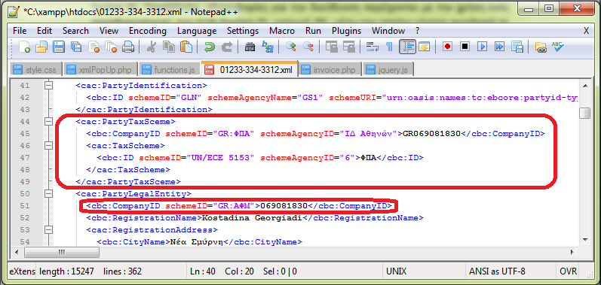Toggle the OVR overtype indicator
This screenshot has width=601, height=285.
[568, 271]
